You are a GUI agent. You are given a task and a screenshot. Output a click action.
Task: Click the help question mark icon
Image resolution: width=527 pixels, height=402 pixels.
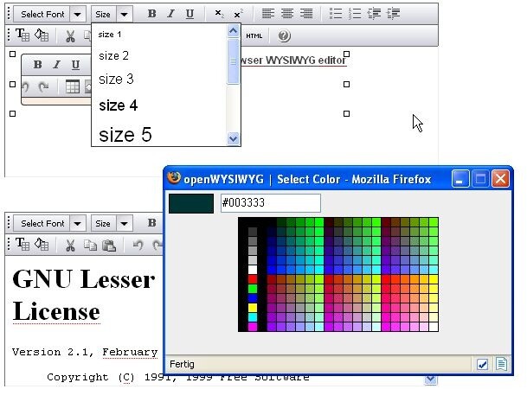285,36
